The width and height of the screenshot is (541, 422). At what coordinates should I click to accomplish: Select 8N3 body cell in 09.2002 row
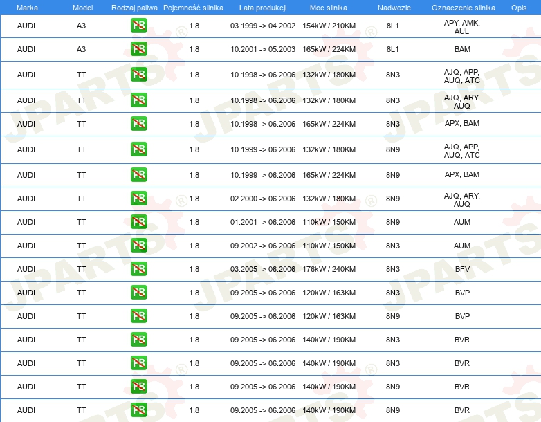point(393,246)
